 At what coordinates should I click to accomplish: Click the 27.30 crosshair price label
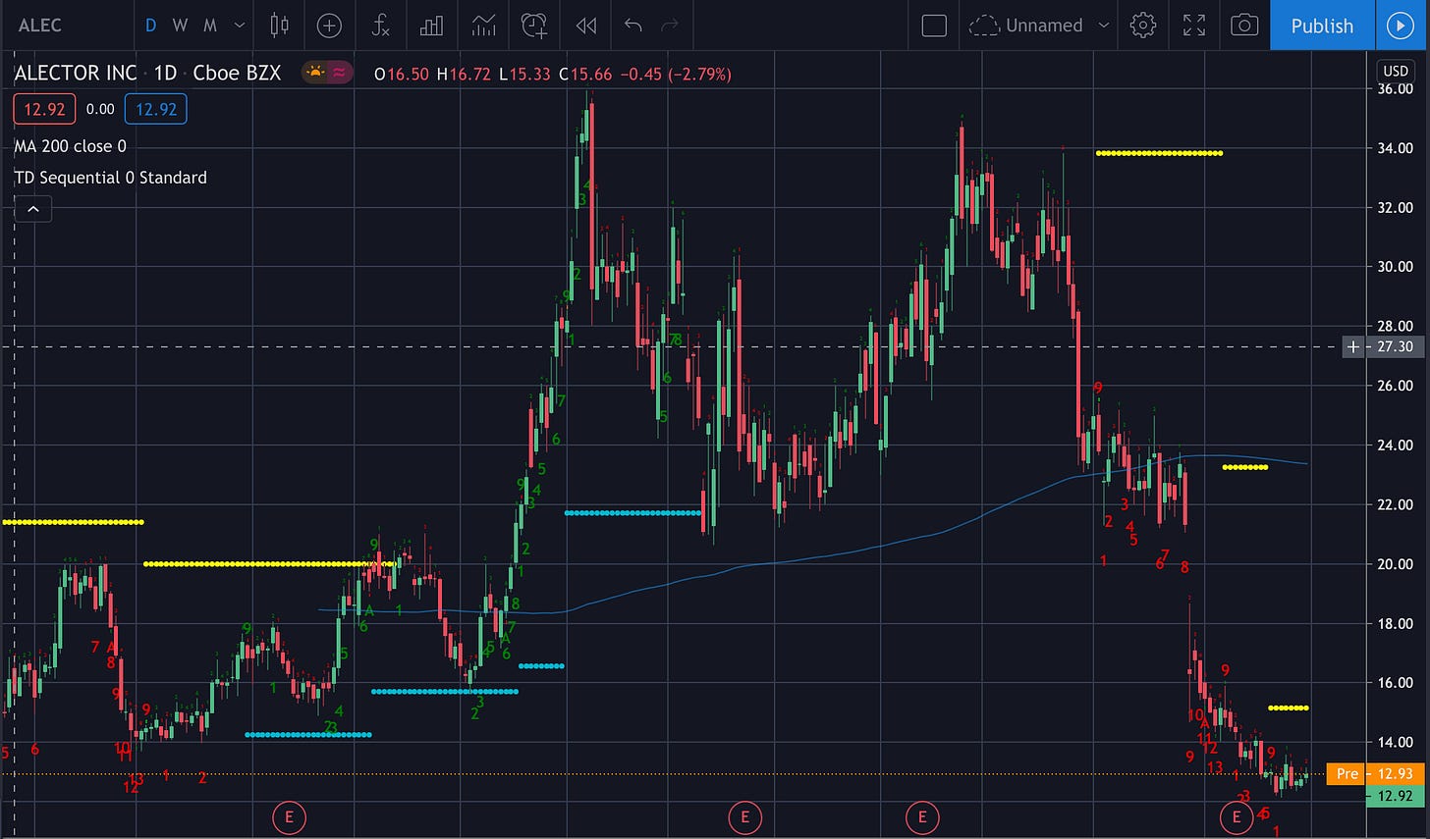[x=1395, y=346]
